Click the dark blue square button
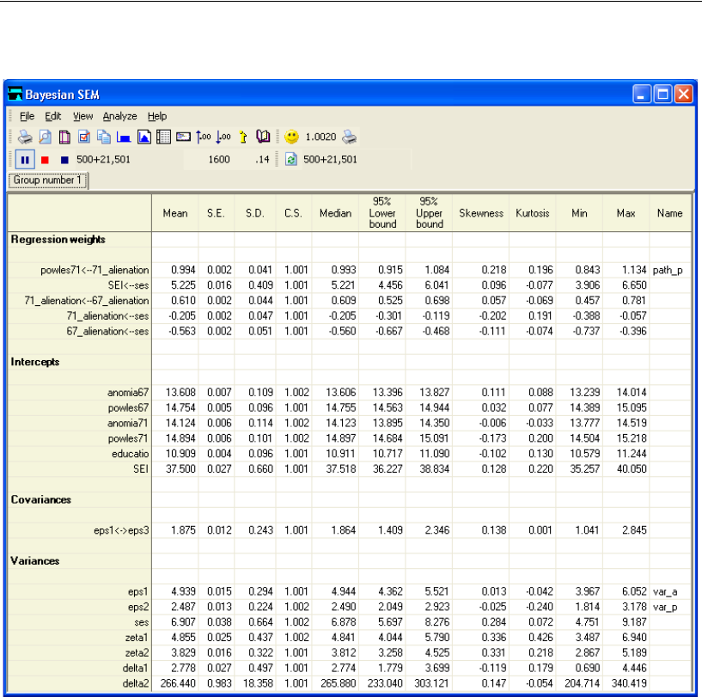702x697 pixels. coord(64,160)
